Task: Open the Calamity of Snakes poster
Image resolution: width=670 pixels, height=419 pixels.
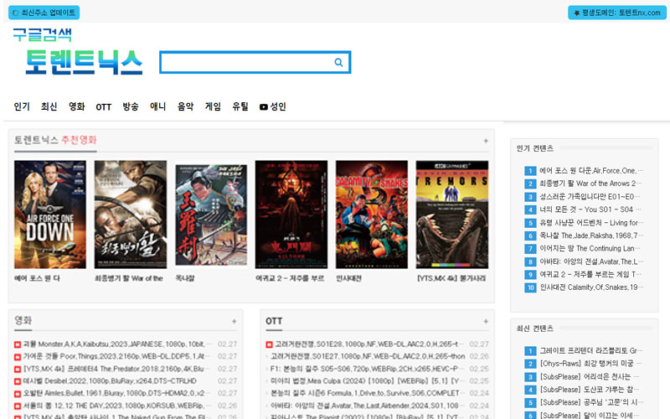Action: coord(372,215)
